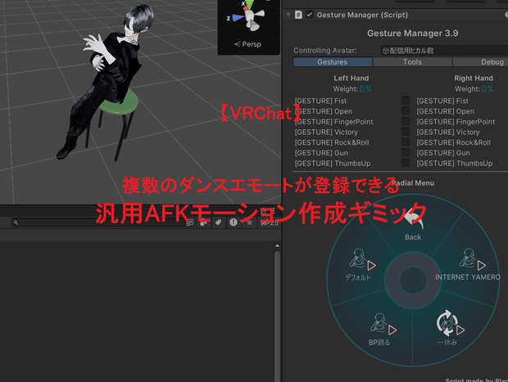Click the Project window search field

pos(103,222)
